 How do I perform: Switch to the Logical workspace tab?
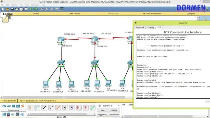[8, 14]
